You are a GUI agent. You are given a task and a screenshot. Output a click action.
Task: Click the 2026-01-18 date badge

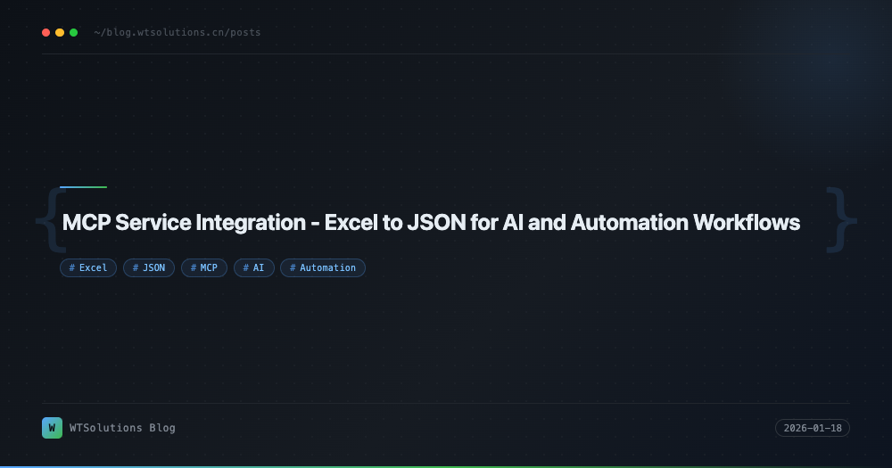click(x=813, y=428)
